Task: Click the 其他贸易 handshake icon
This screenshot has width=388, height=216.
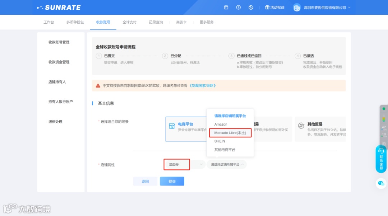Action: [301, 126]
